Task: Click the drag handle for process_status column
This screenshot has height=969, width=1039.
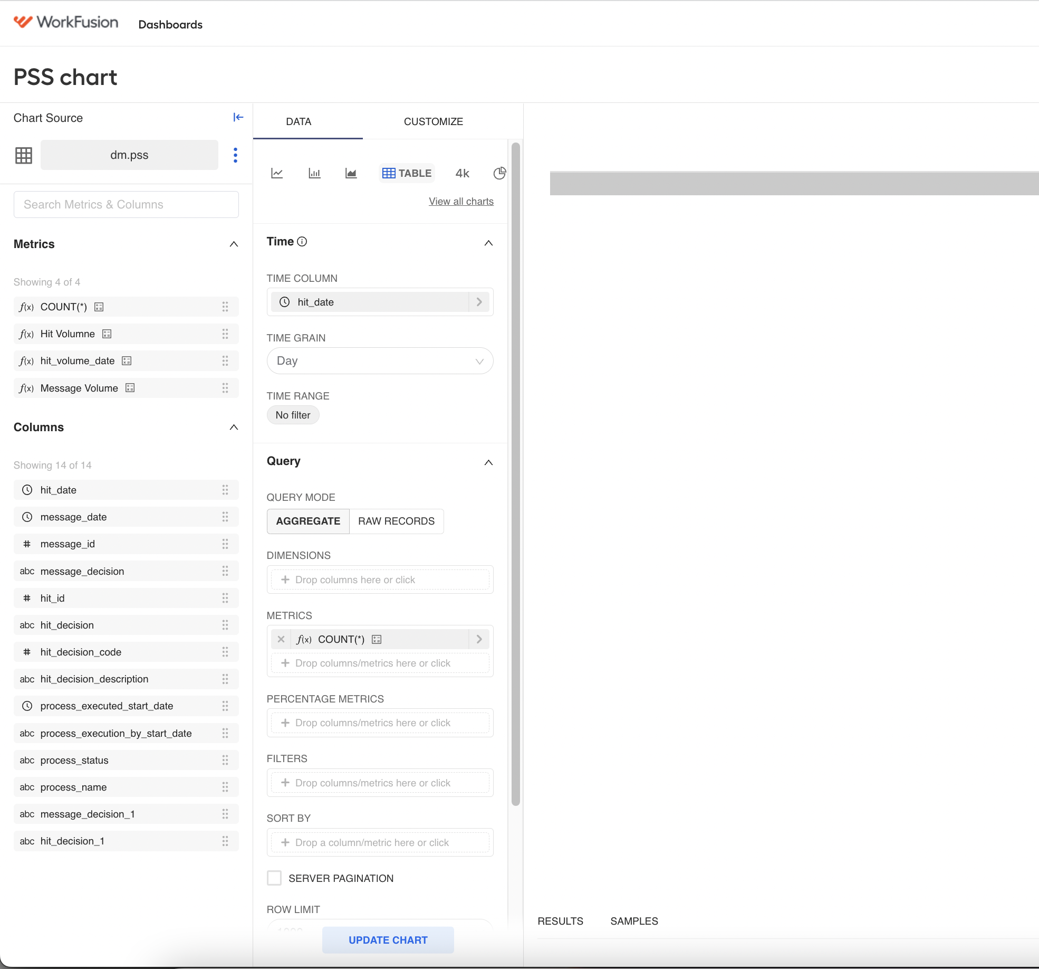Action: click(x=225, y=760)
